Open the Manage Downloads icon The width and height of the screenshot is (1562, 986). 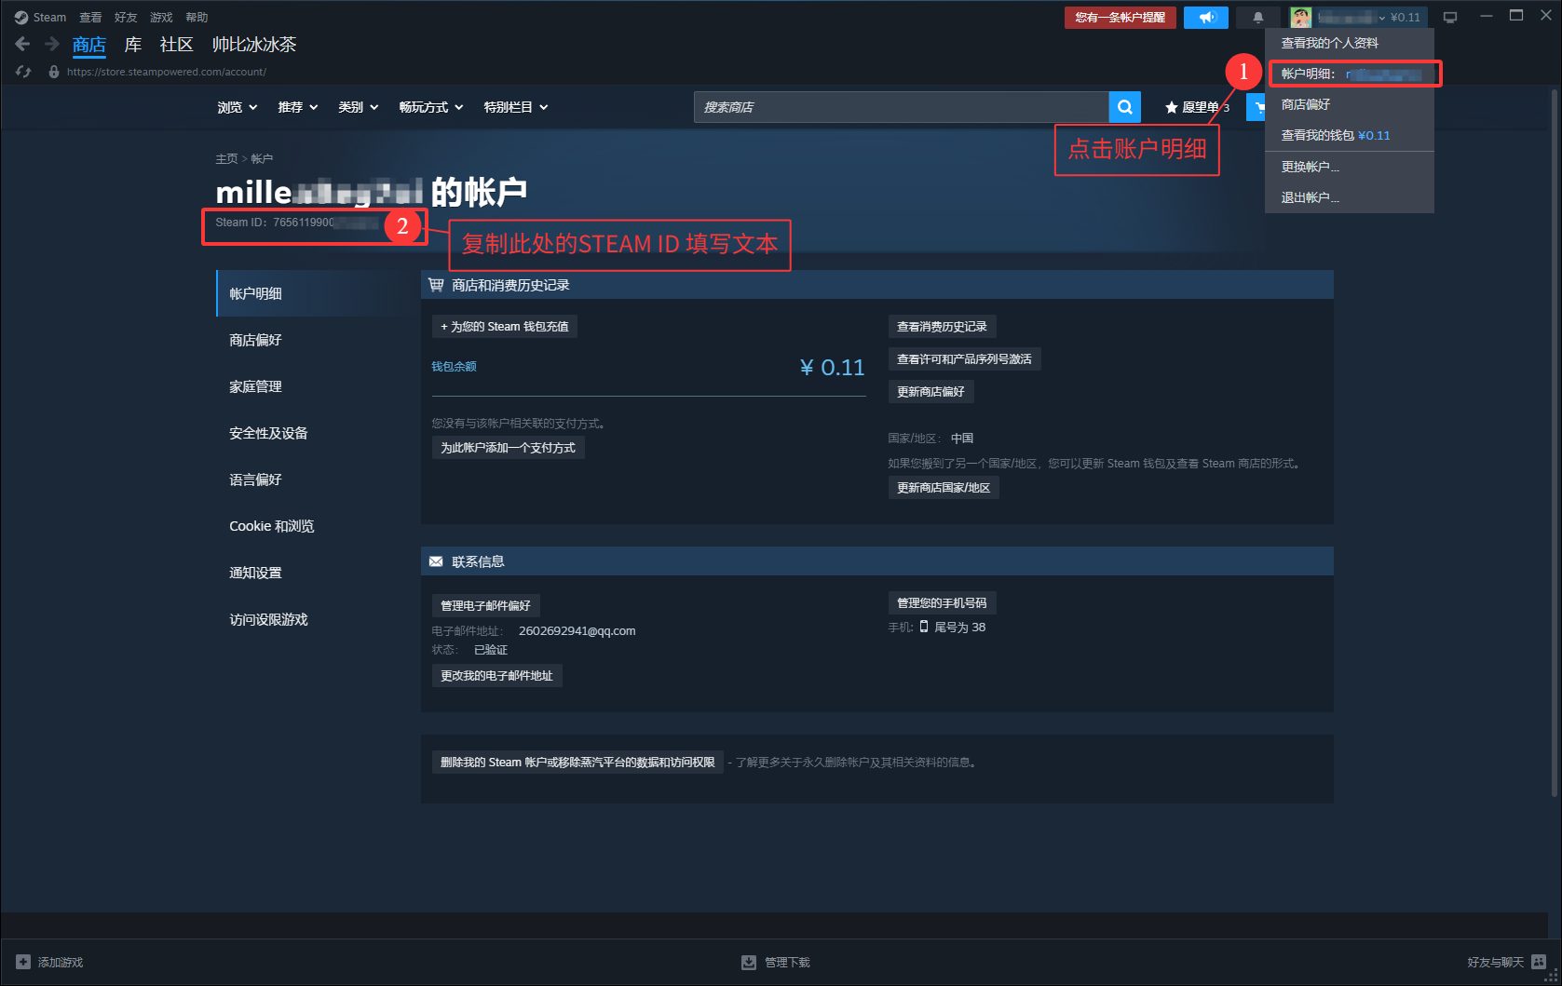pos(748,962)
